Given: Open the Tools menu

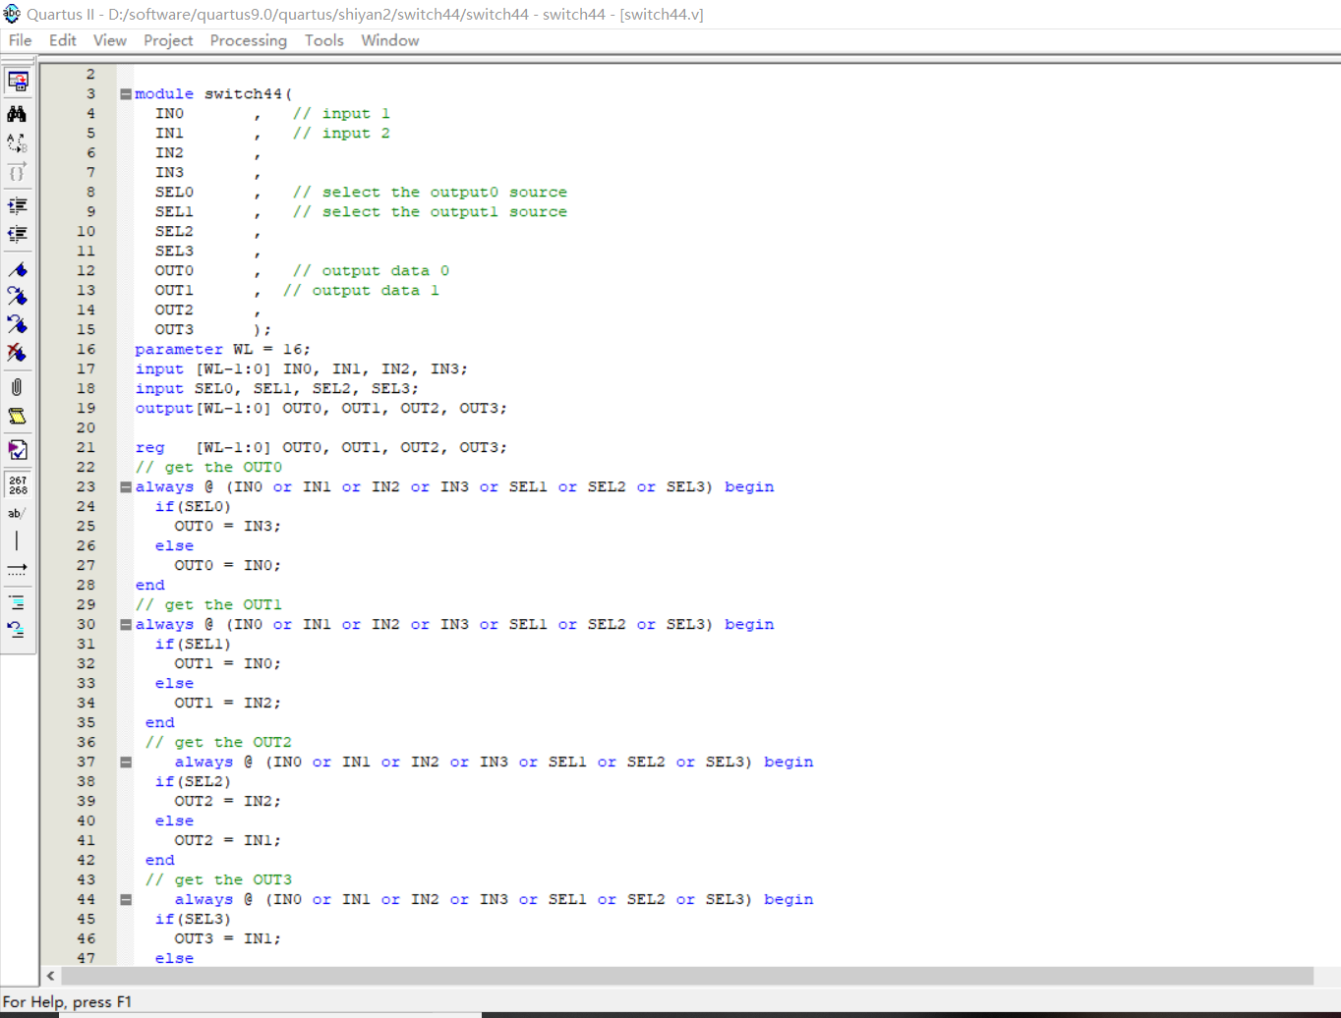Looking at the screenshot, I should pyautogui.click(x=323, y=40).
